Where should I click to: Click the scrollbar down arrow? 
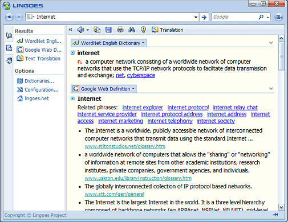click(281, 207)
